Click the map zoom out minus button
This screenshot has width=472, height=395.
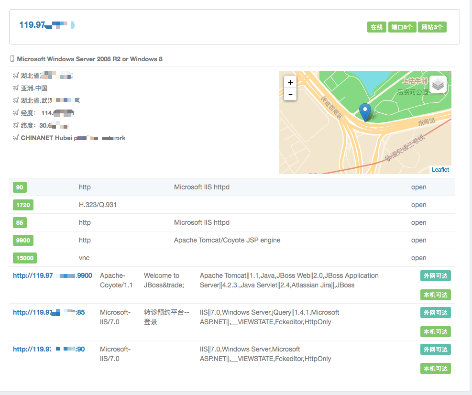290,95
